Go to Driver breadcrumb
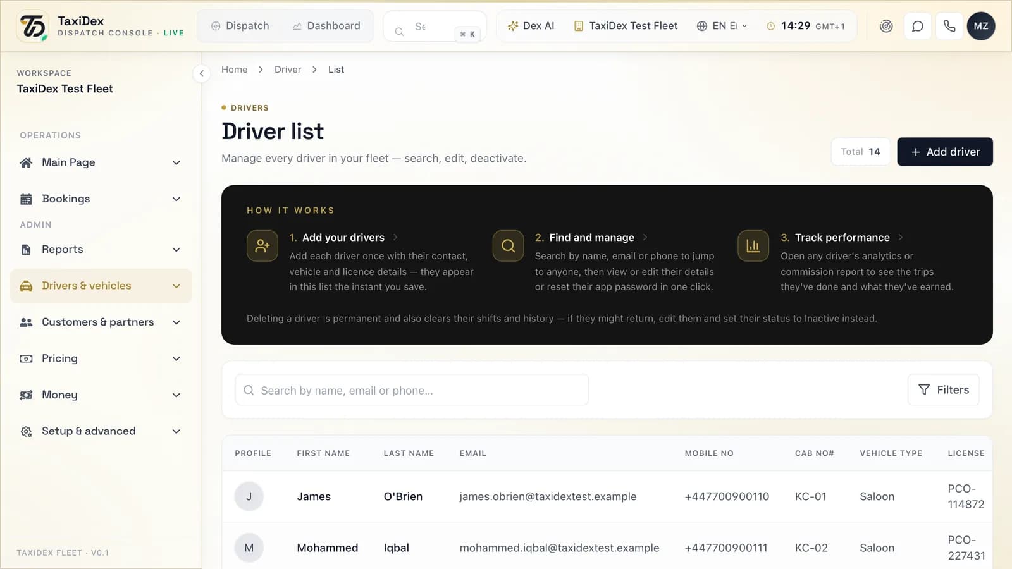 pyautogui.click(x=288, y=70)
